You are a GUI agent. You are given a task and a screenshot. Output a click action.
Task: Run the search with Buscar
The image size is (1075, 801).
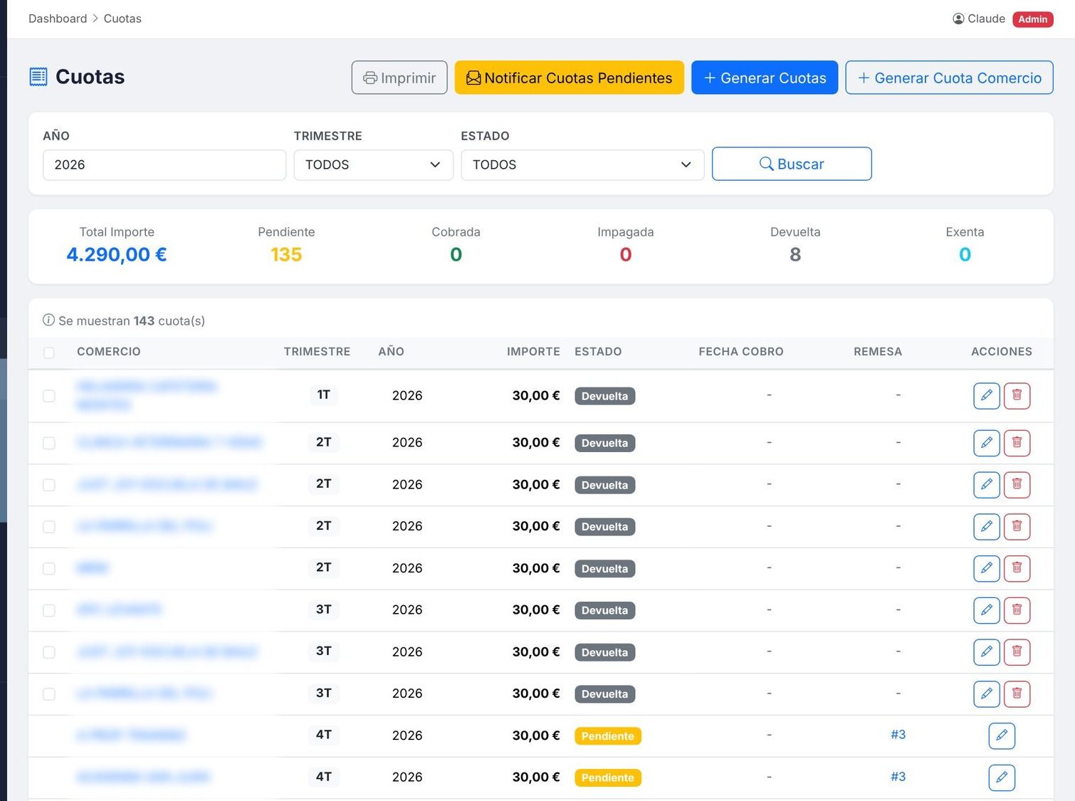click(792, 164)
